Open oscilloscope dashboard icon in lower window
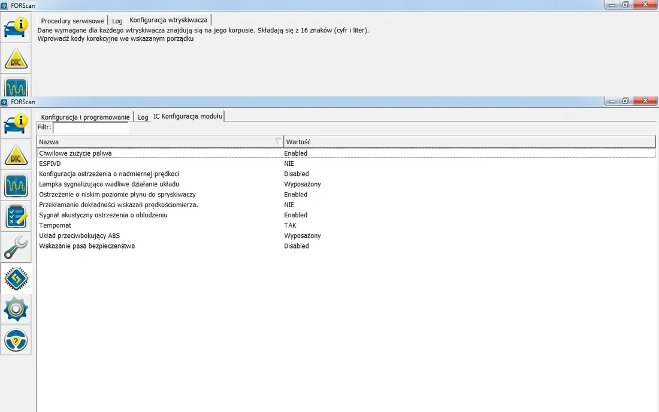Image resolution: width=659 pixels, height=412 pixels. [16, 186]
